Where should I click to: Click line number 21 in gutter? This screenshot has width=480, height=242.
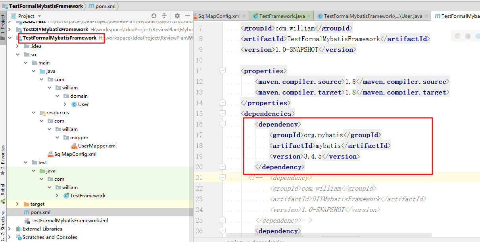point(199,178)
